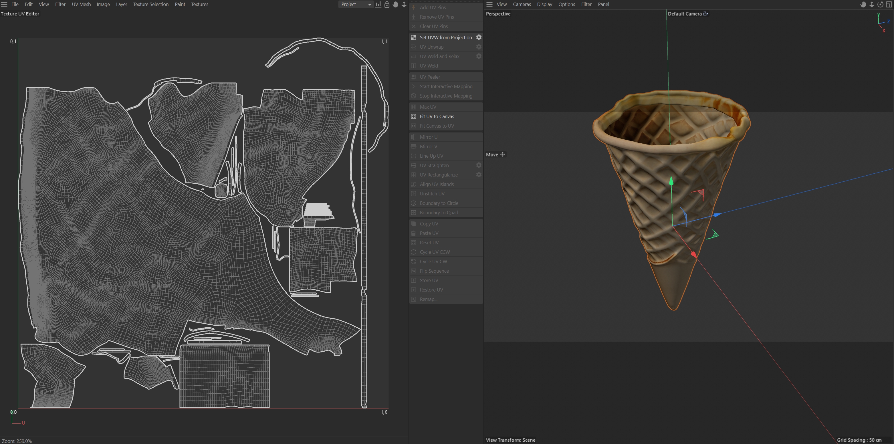Viewport: 894px width, 444px height.
Task: Click the Texture Selection menu
Action: [x=150, y=4]
